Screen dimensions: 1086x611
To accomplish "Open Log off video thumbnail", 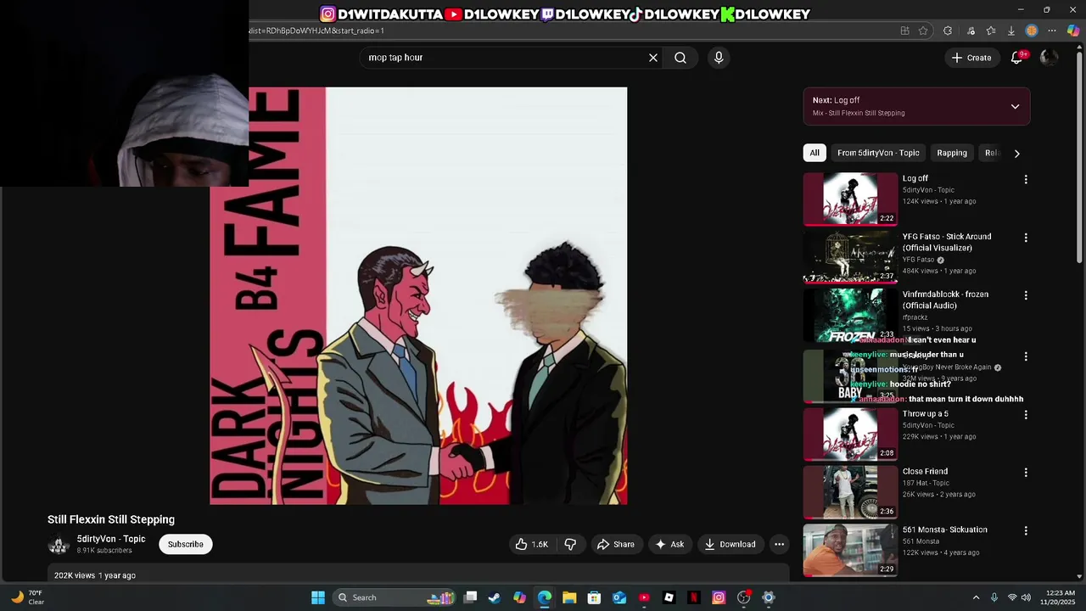I will tap(850, 199).
